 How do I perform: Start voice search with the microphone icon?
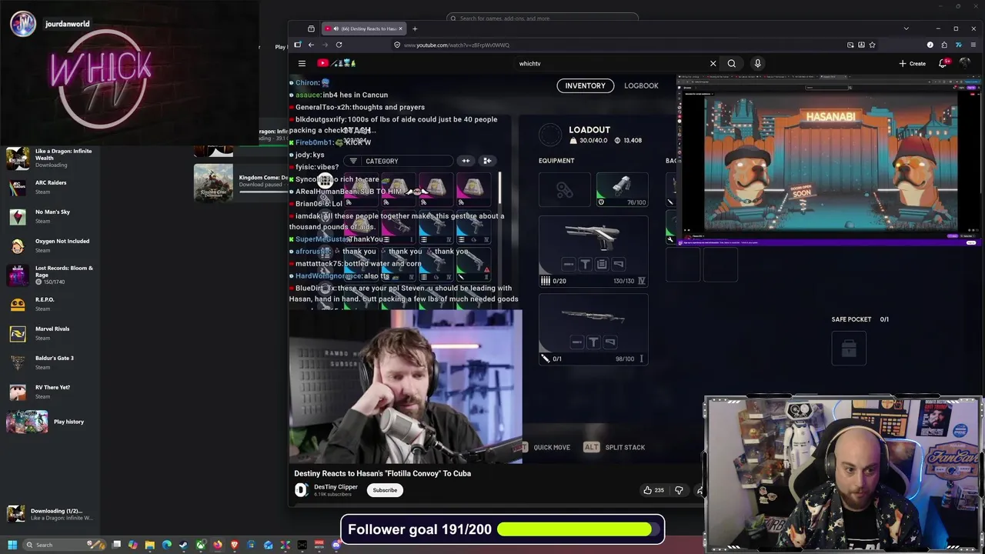point(757,63)
